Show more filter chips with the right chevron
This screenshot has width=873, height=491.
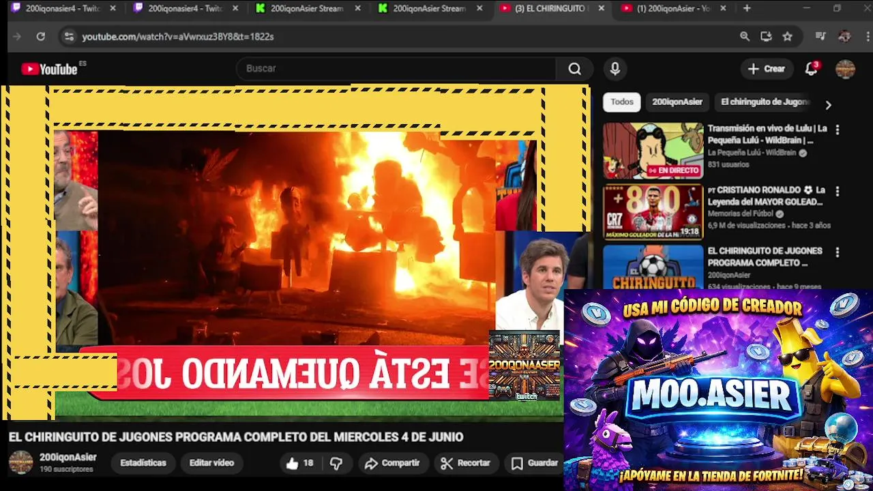(828, 105)
